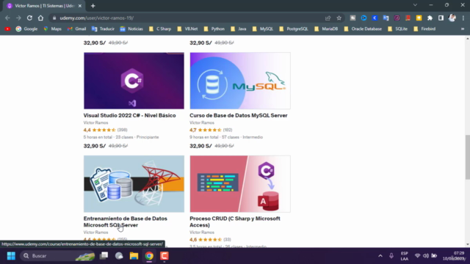Open a new browser tab
This screenshot has width=470, height=264.
(93, 6)
